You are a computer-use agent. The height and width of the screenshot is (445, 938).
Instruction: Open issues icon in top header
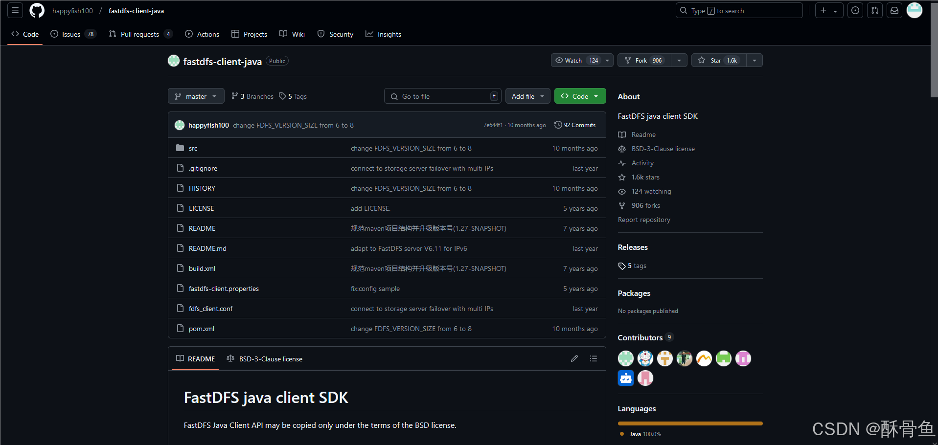click(x=855, y=10)
